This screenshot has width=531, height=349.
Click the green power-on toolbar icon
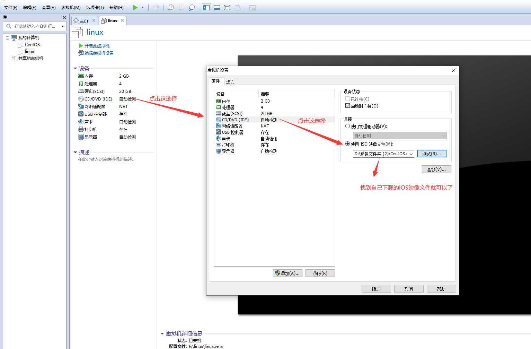[x=135, y=8]
